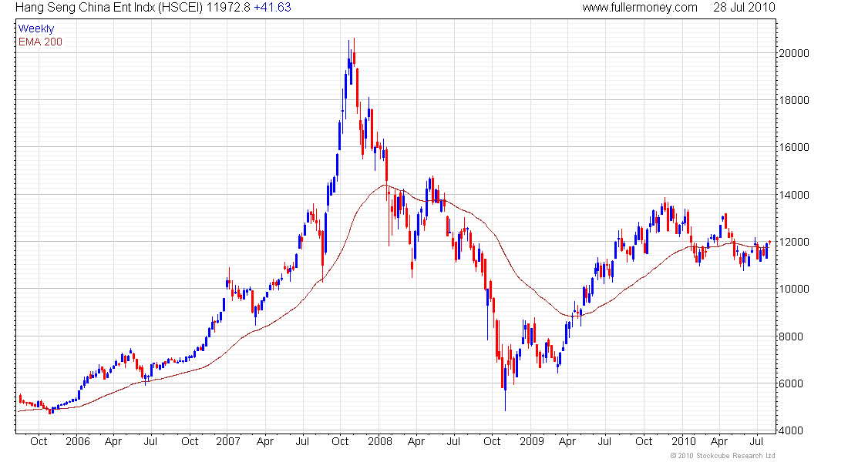Click the 8000 price axis label

point(791,336)
